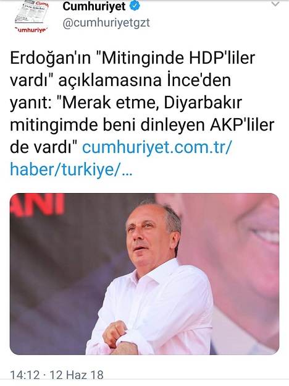This screenshot has width=289, height=386.
Task: Click the red Cumhuriyet logo text in the avatar
Action: 31,30
